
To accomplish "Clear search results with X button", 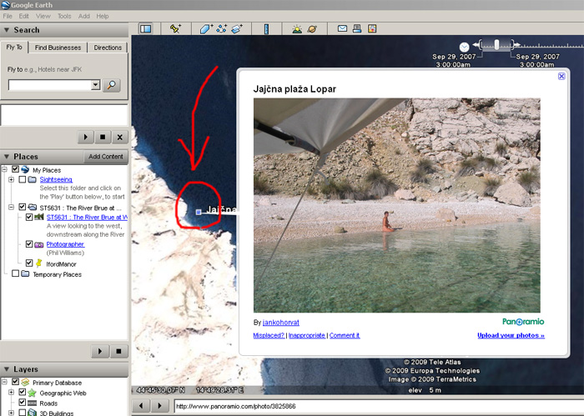I will (120, 137).
